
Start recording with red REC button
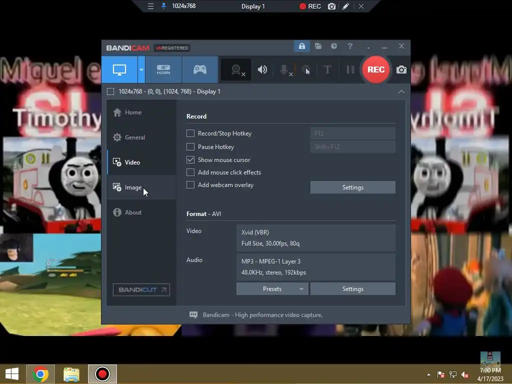[x=376, y=69]
